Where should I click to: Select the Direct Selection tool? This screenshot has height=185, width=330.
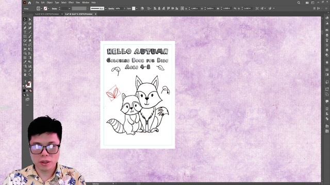[30, 19]
